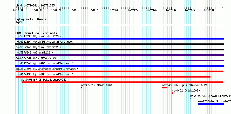Click ruler position 106718k
Image resolution: width=231 pixels, height=114 pixels.
pos(152,10)
